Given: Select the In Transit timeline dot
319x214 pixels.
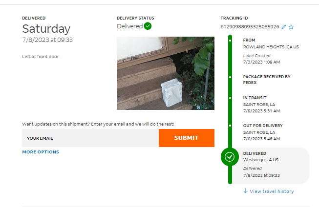Looking at the screenshot, I should coord(230,98).
